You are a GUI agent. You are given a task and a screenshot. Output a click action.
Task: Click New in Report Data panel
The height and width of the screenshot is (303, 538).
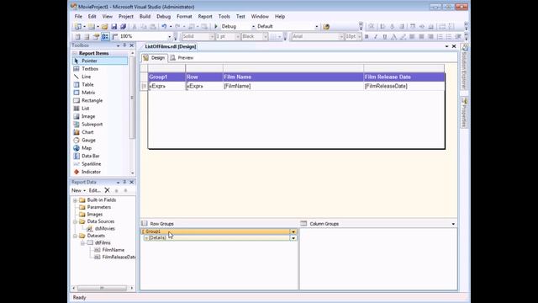pyautogui.click(x=78, y=190)
